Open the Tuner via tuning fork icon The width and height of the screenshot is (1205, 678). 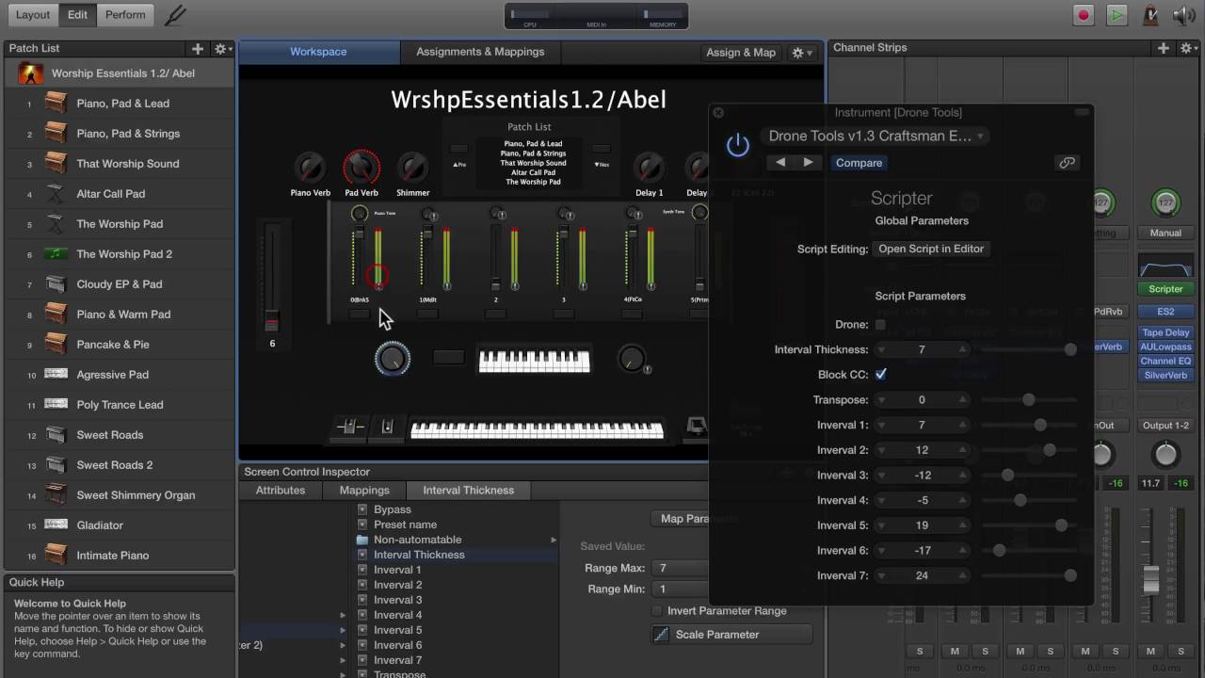coord(175,15)
